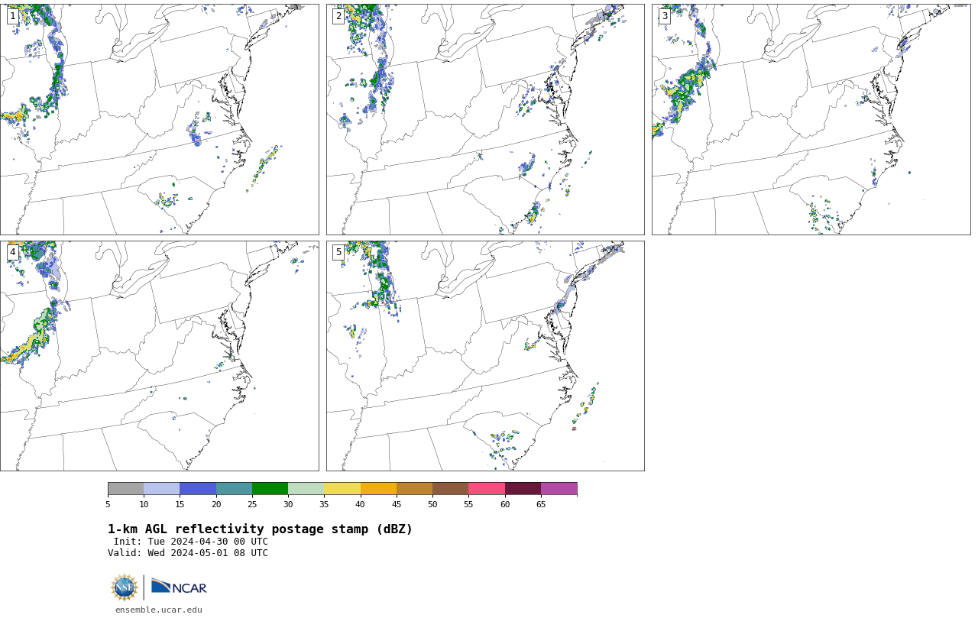The height and width of the screenshot is (618, 978).
Task: Click the maroon 60-65 dBZ swatch
Action: point(523,489)
